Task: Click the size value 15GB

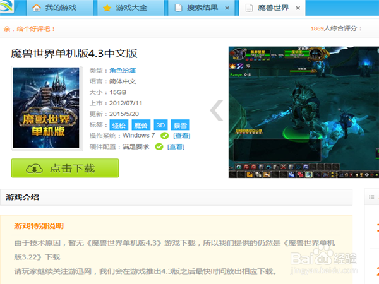Action: click(117, 92)
